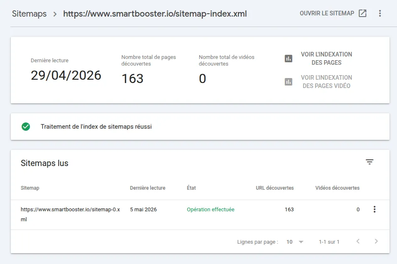Click the breadcrumb chevron after Sitemaps

[x=55, y=14]
